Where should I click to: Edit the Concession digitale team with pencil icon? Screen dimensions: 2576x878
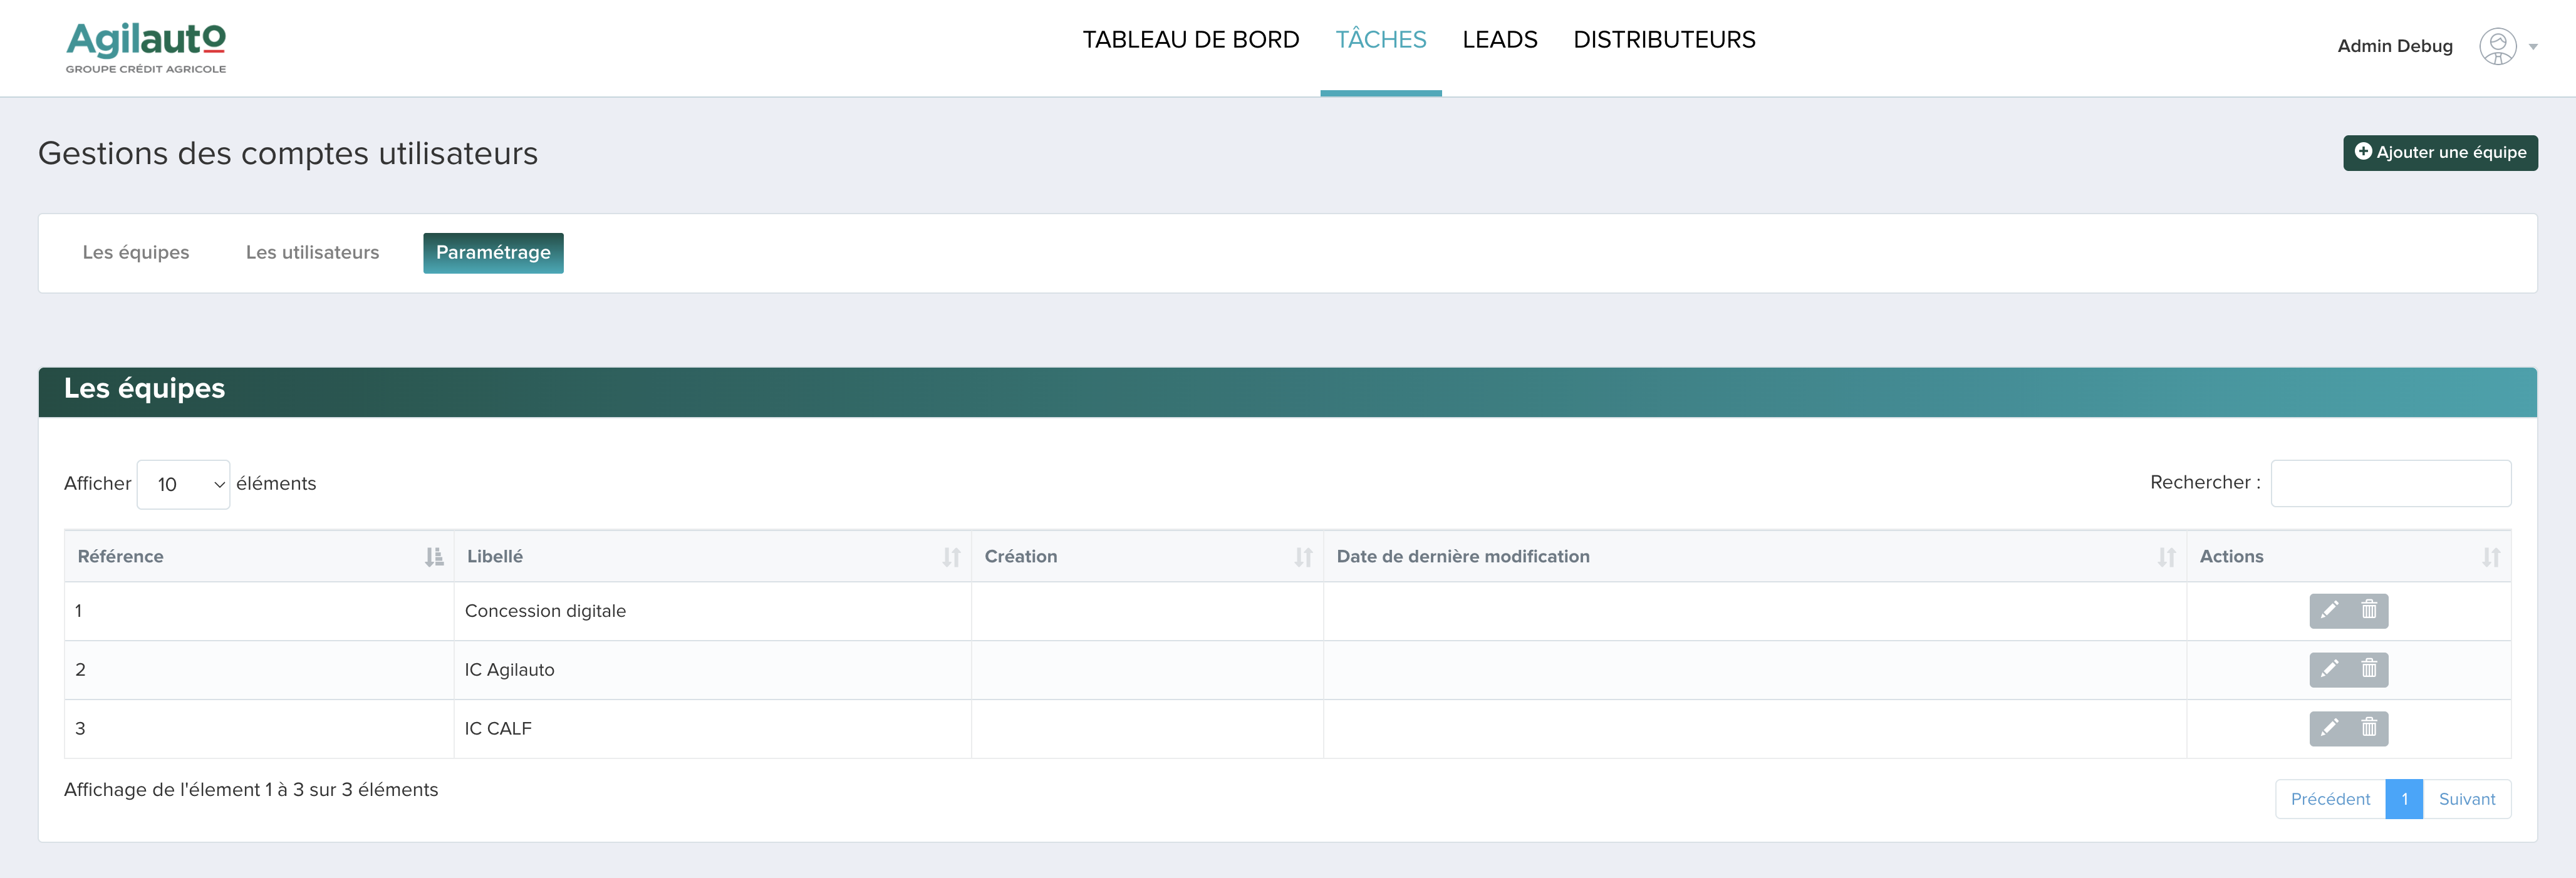pos(2329,610)
